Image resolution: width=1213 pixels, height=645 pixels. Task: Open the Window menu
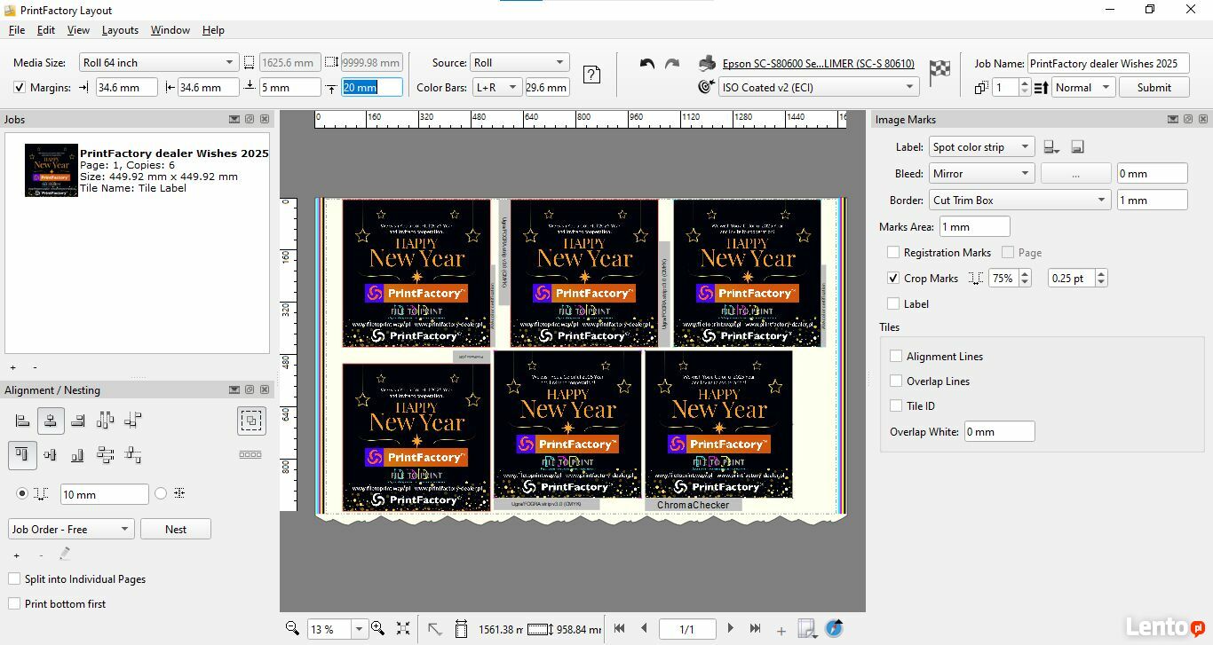[170, 30]
